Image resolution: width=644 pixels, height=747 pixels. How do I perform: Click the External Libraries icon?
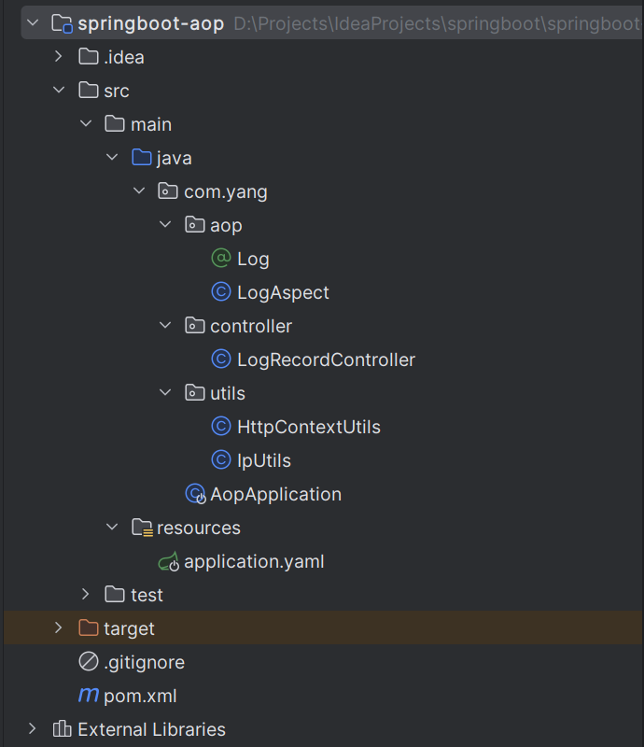(x=63, y=729)
